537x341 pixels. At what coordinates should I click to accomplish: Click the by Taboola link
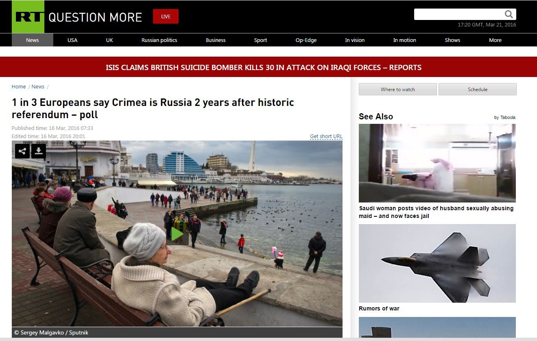505,117
